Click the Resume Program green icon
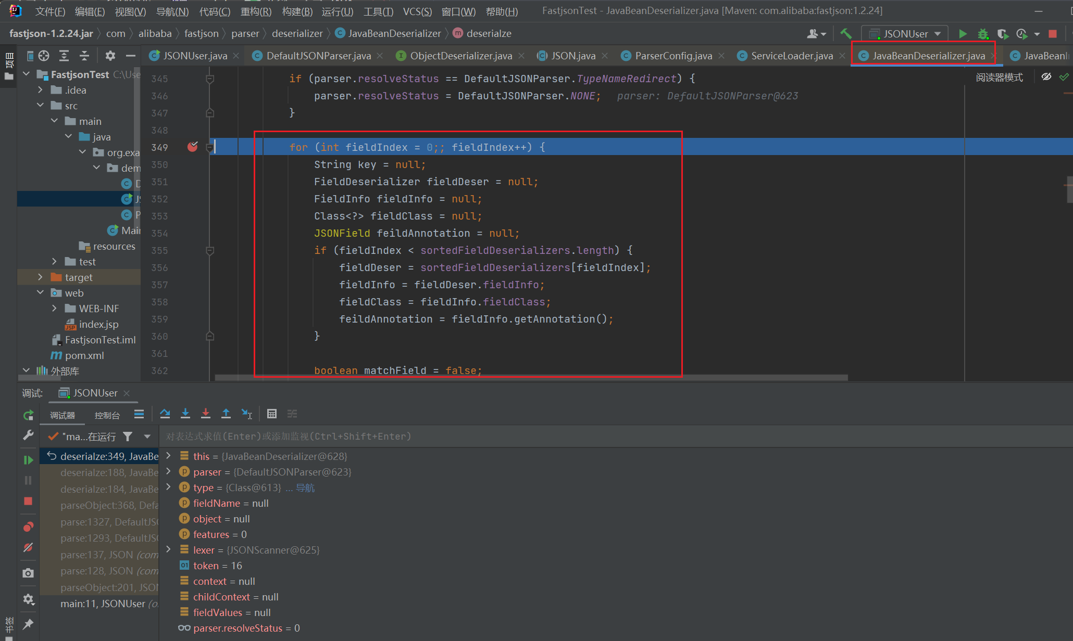The height and width of the screenshot is (641, 1073). click(x=28, y=460)
